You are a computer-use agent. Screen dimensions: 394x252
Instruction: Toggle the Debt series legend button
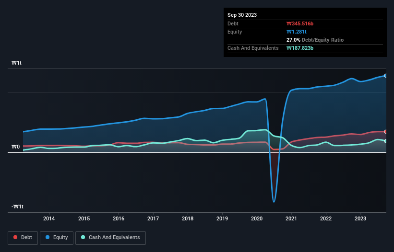click(x=23, y=238)
